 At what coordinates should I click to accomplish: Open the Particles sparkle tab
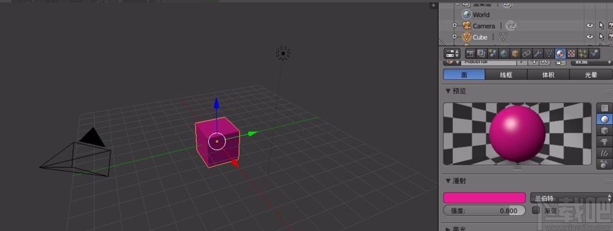click(584, 53)
